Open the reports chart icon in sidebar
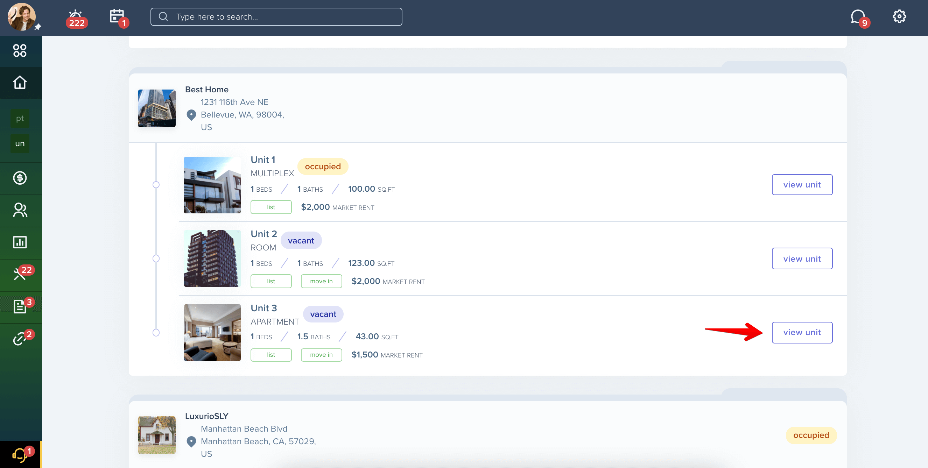 click(x=20, y=242)
